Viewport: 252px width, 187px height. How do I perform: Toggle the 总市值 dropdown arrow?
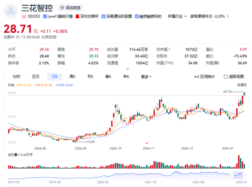[x=169, y=49]
